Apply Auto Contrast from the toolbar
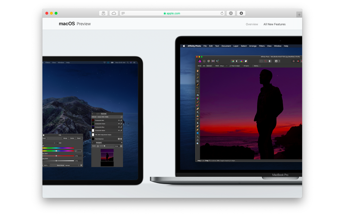Viewport: 344px width, 215px height. [x=237, y=61]
